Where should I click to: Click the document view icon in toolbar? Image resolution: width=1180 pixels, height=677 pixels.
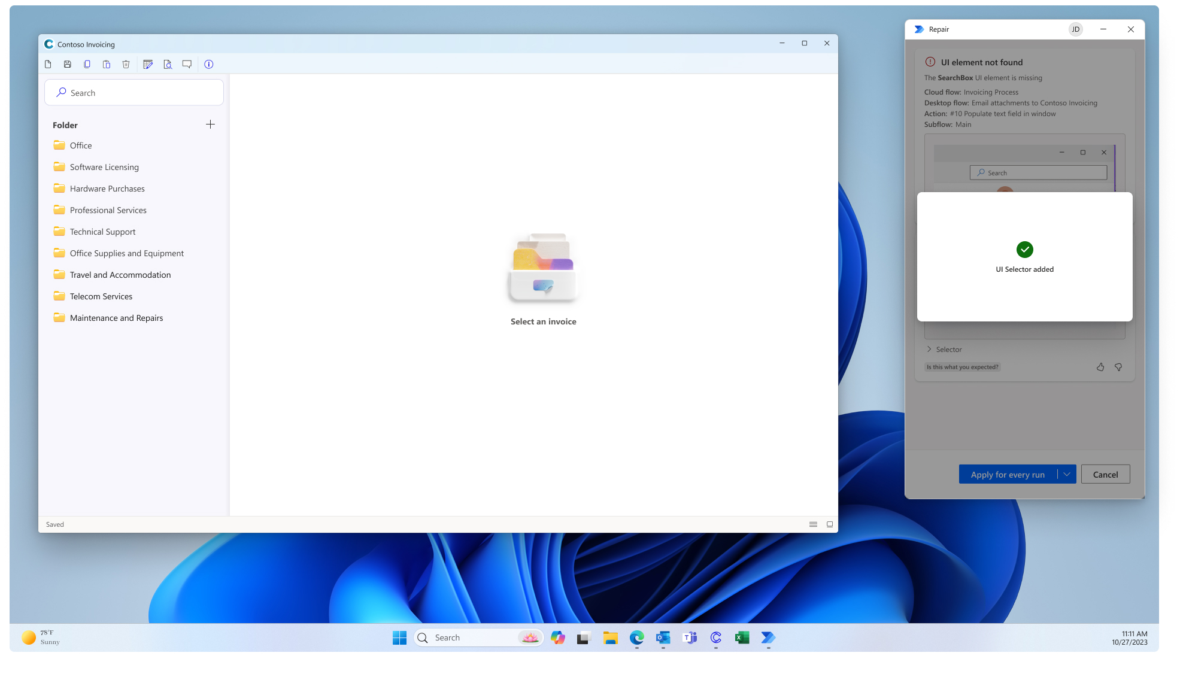168,64
